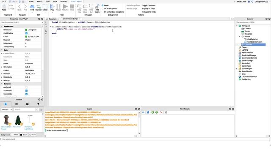Image resolution: width=271 pixels, height=152 pixels.
Task: Collapse the Workspace tree node
Action: point(237,26)
